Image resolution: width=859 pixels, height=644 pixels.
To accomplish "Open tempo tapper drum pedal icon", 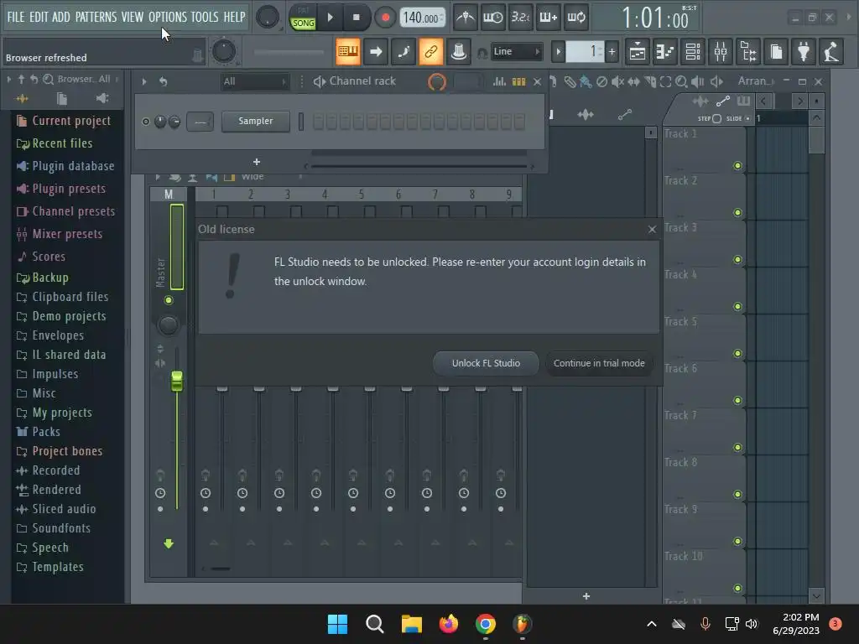I will (831, 52).
